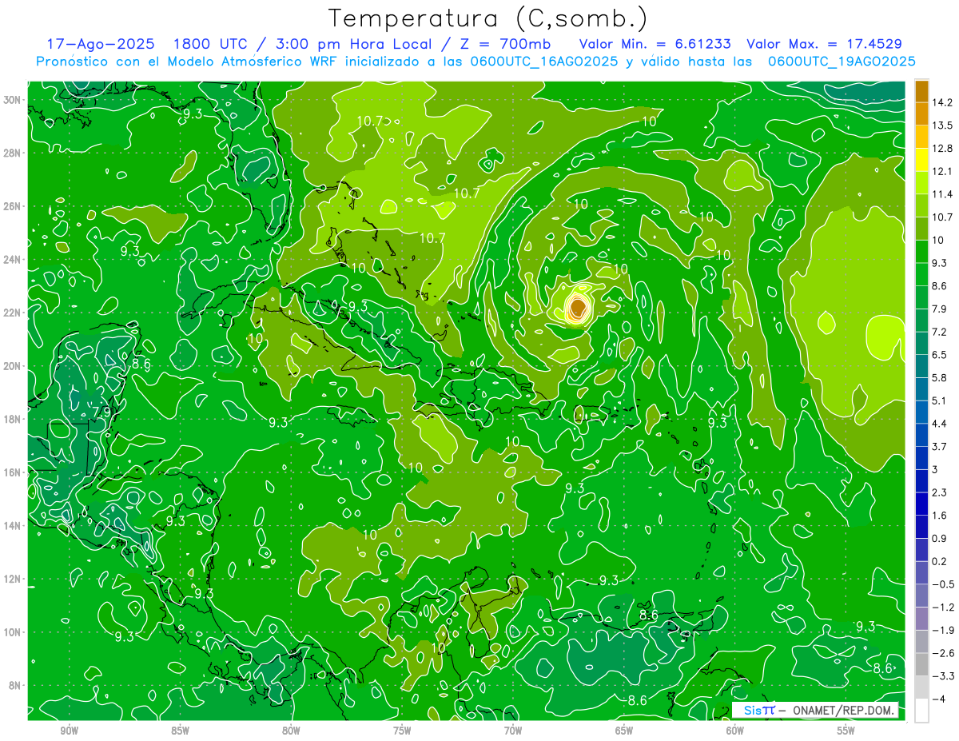The width and height of the screenshot is (959, 741).
Task: Click legend value 6.5
Action: 939,355
